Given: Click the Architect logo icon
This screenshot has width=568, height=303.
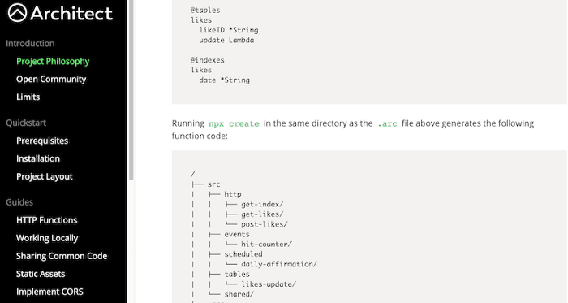Looking at the screenshot, I should click(x=17, y=13).
